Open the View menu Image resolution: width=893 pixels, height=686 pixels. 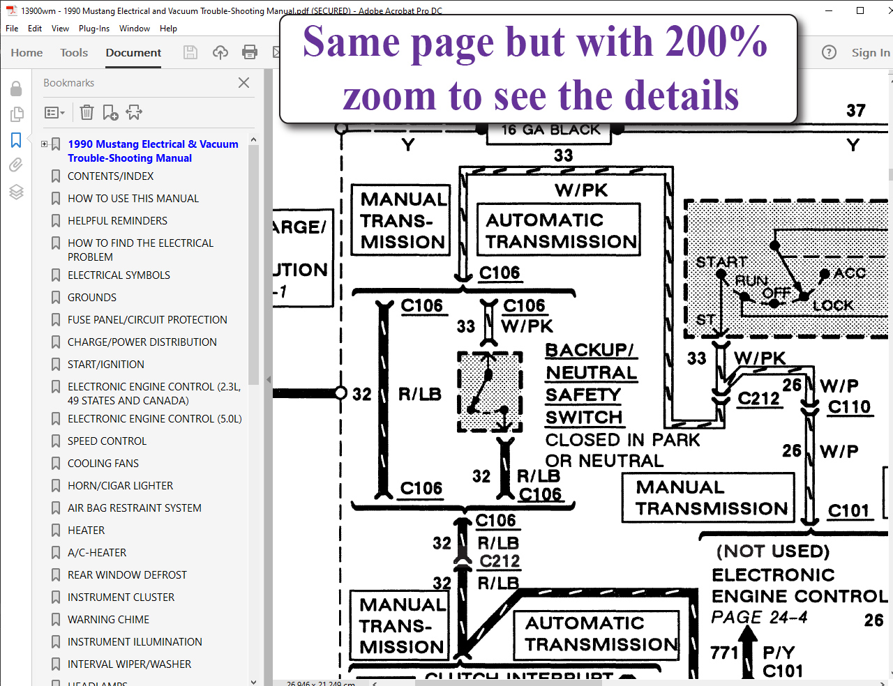click(x=60, y=29)
